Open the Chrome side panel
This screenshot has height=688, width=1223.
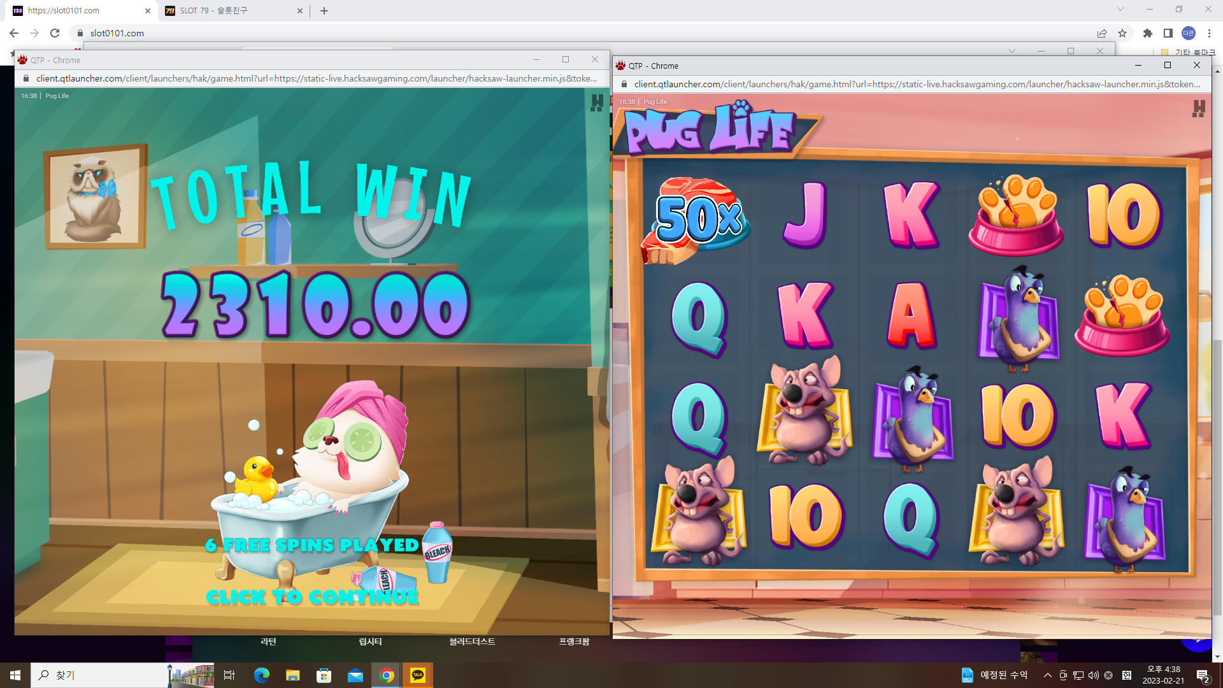1168,33
